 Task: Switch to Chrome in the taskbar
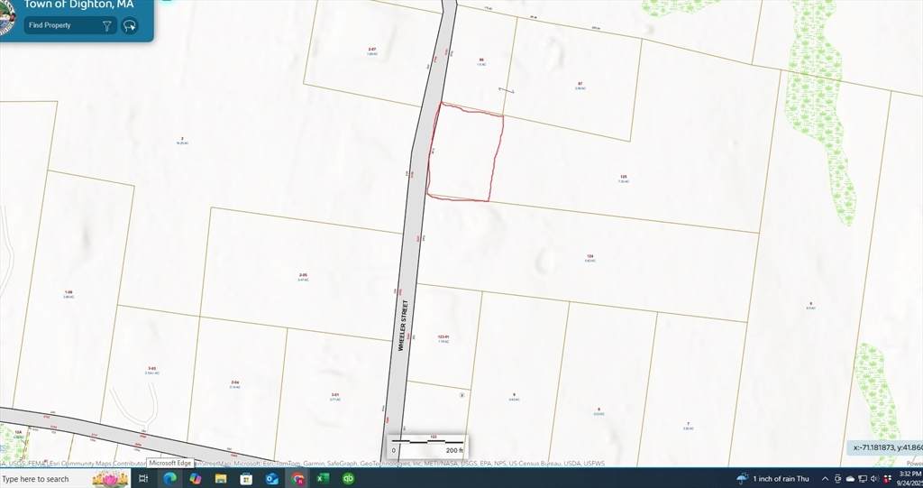pos(297,478)
